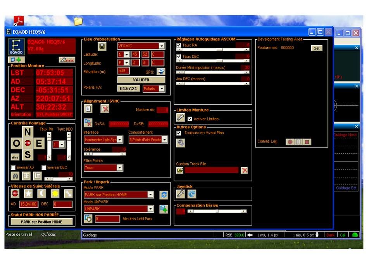Open the Filtre Points Tous dropdown

click(x=120, y=168)
